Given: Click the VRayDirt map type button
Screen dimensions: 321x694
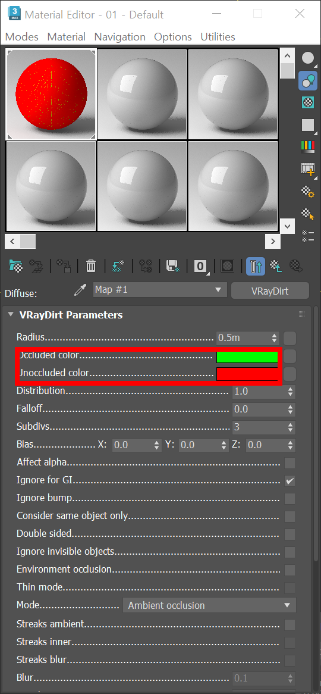Looking at the screenshot, I should click(x=270, y=291).
